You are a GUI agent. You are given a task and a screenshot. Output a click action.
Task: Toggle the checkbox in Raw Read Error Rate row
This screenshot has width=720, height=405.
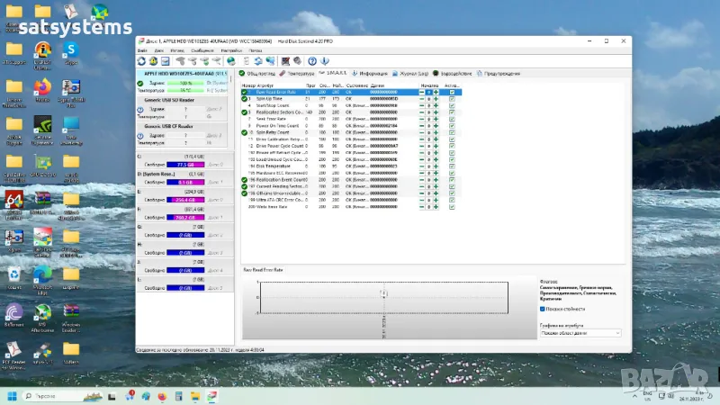(x=452, y=92)
